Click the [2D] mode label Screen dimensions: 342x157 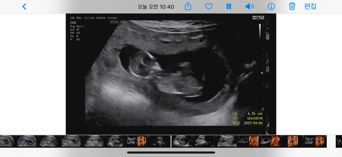[73, 23]
